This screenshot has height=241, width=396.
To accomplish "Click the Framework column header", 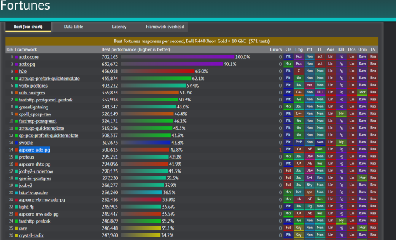I will (x=26, y=49).
